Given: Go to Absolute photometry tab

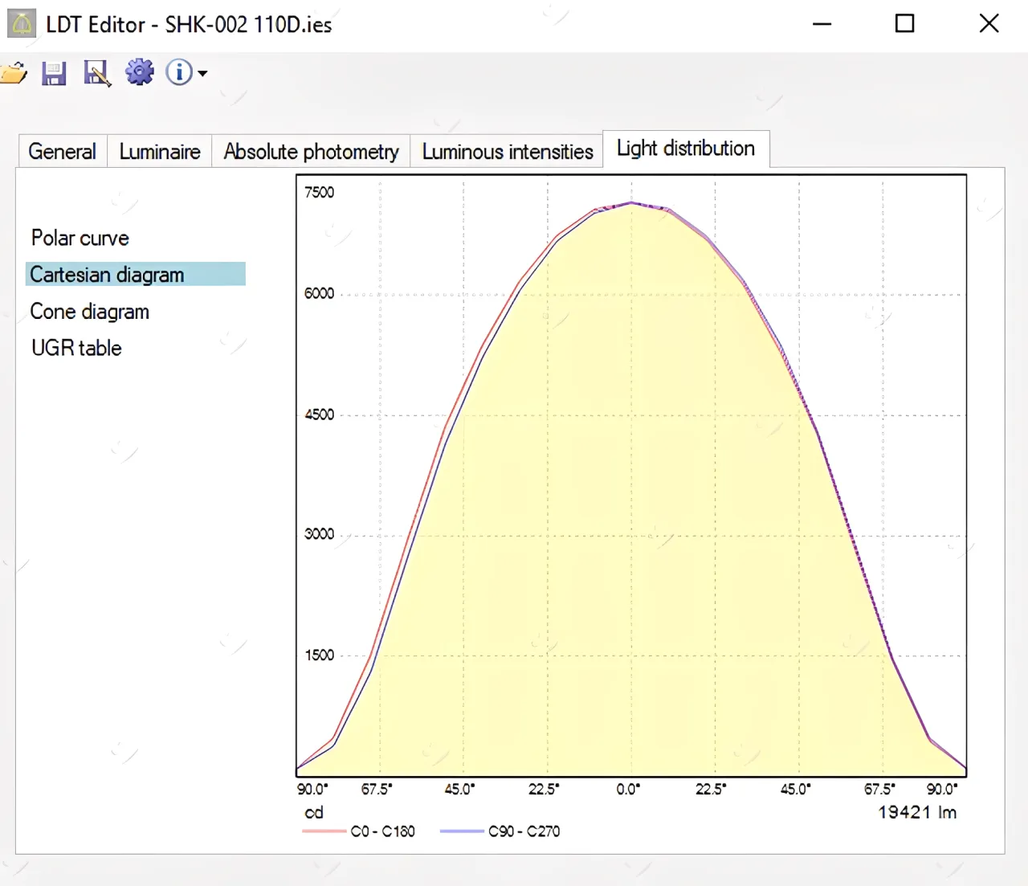Looking at the screenshot, I should pos(311,151).
